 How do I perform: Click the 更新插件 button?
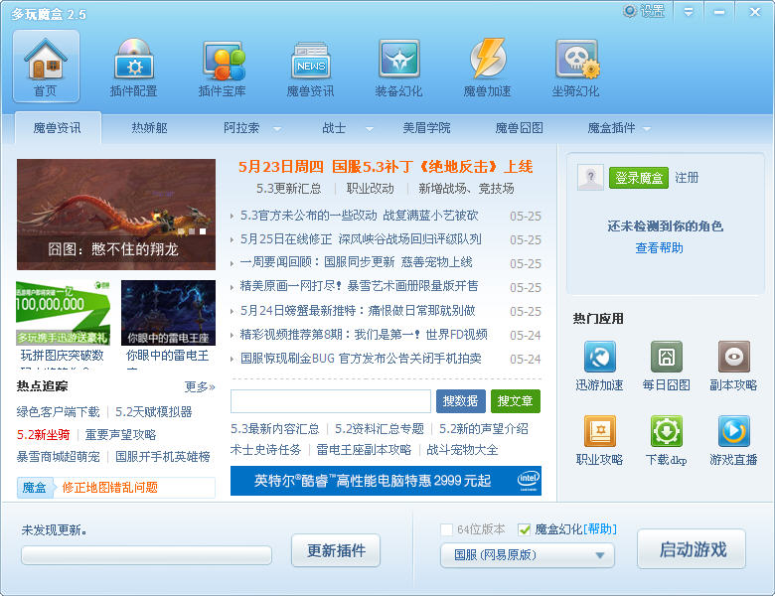point(336,550)
